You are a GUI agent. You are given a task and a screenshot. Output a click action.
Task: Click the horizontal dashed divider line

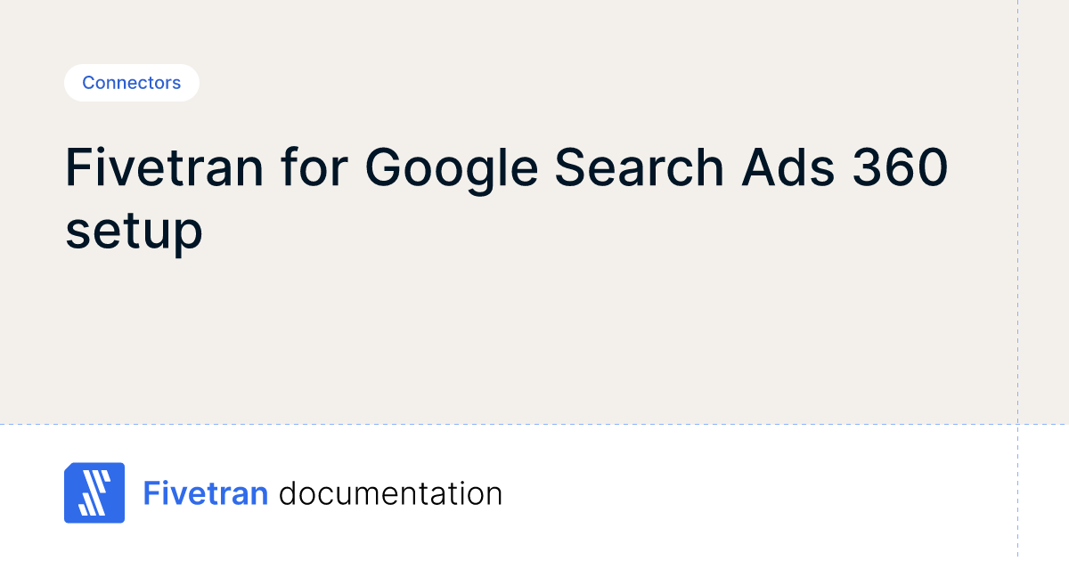(534, 424)
